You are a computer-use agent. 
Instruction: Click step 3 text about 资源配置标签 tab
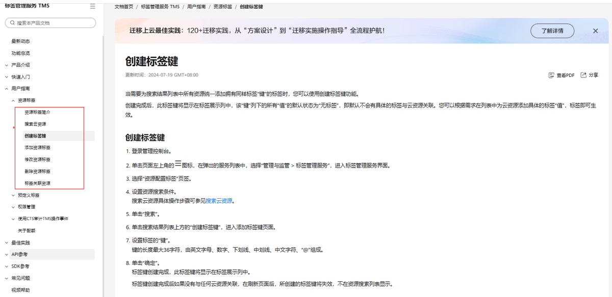(162, 179)
